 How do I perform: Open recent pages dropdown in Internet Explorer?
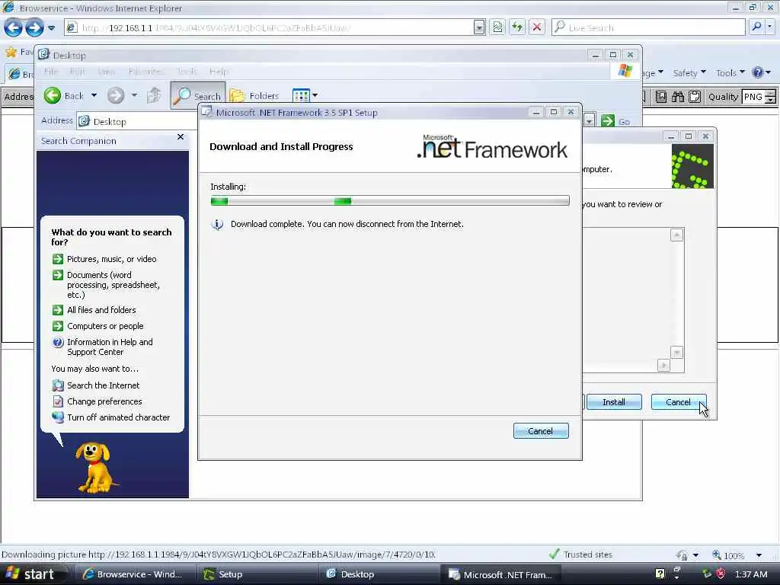tap(51, 28)
